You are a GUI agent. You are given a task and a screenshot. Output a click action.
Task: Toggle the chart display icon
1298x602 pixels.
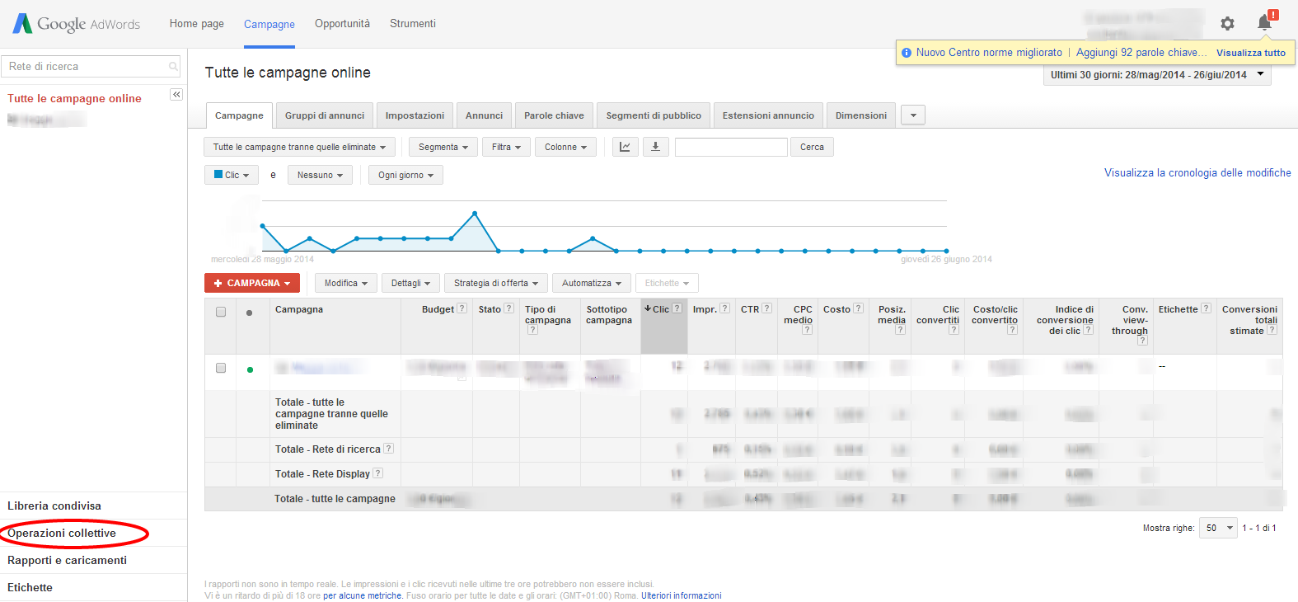[x=625, y=147]
